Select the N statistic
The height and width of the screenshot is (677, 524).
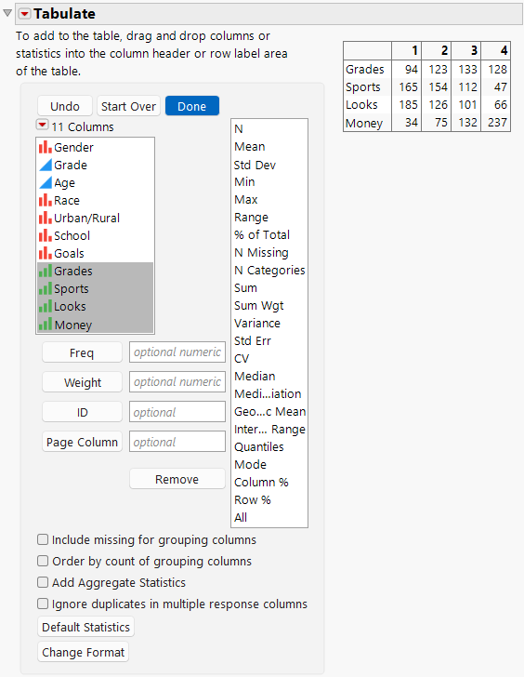pyautogui.click(x=239, y=128)
